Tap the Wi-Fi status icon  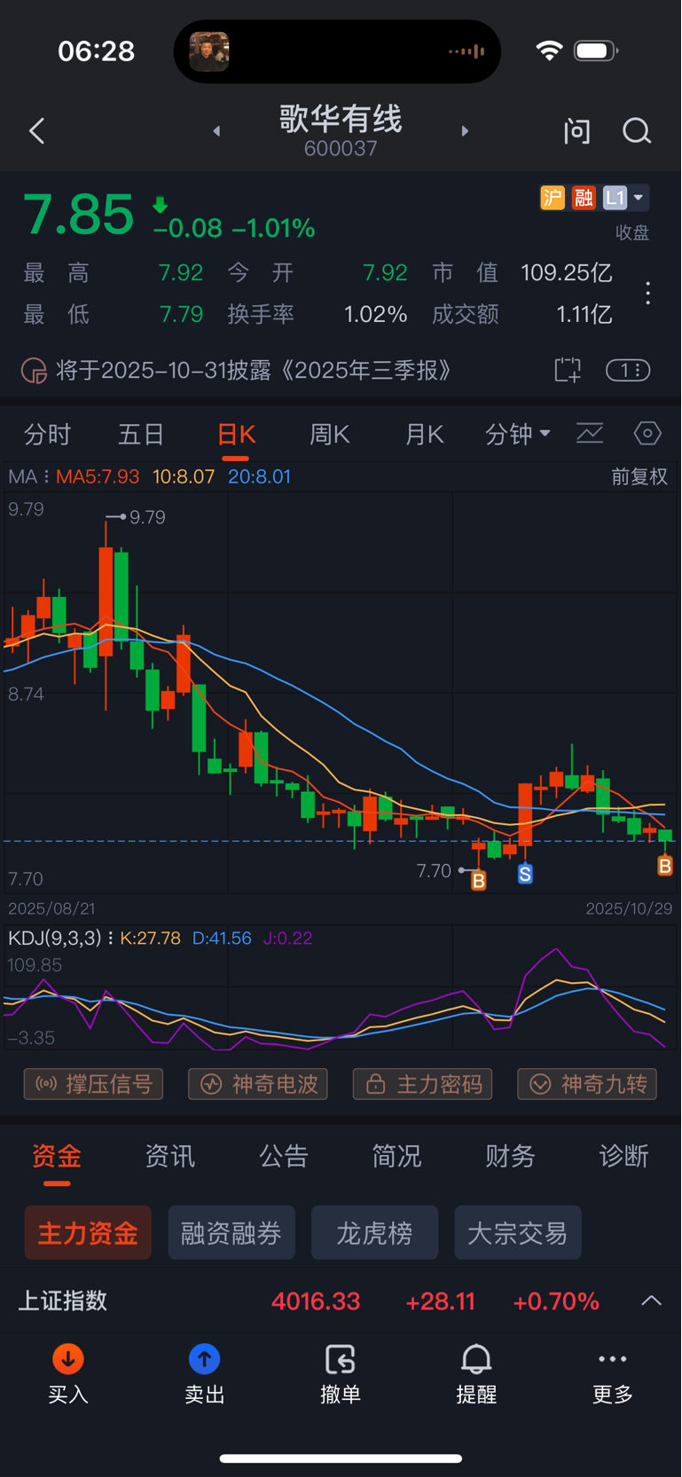click(550, 51)
